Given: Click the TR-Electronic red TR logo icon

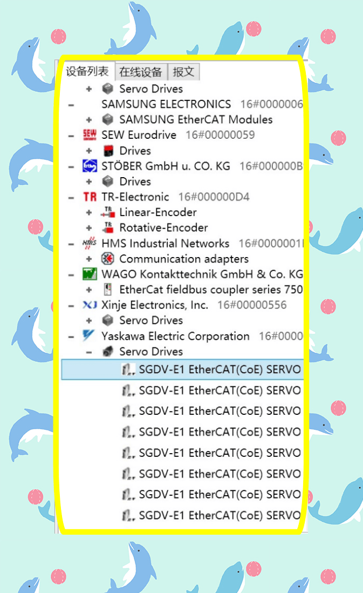Looking at the screenshot, I should click(x=90, y=197).
